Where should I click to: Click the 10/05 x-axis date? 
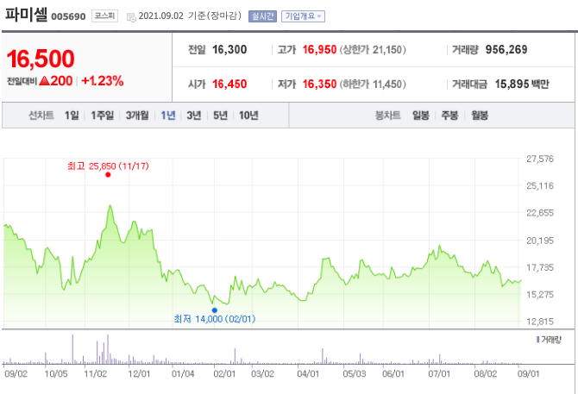click(56, 374)
